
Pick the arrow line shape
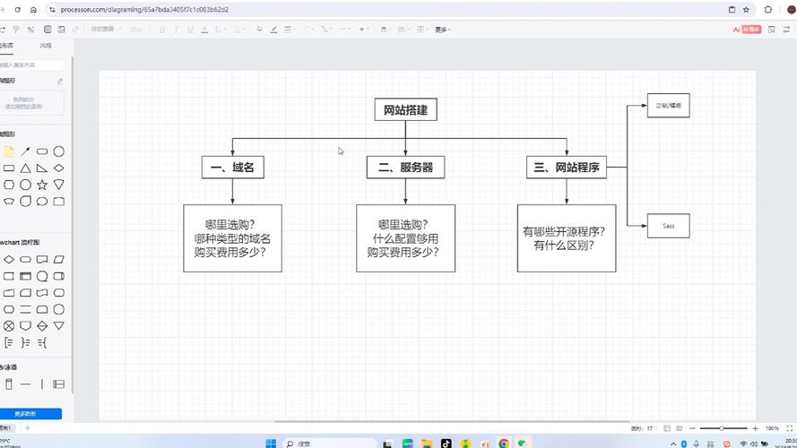(25, 151)
